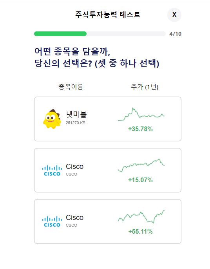Click the 종목이름 column header
This screenshot has width=210, height=269.
(71, 87)
